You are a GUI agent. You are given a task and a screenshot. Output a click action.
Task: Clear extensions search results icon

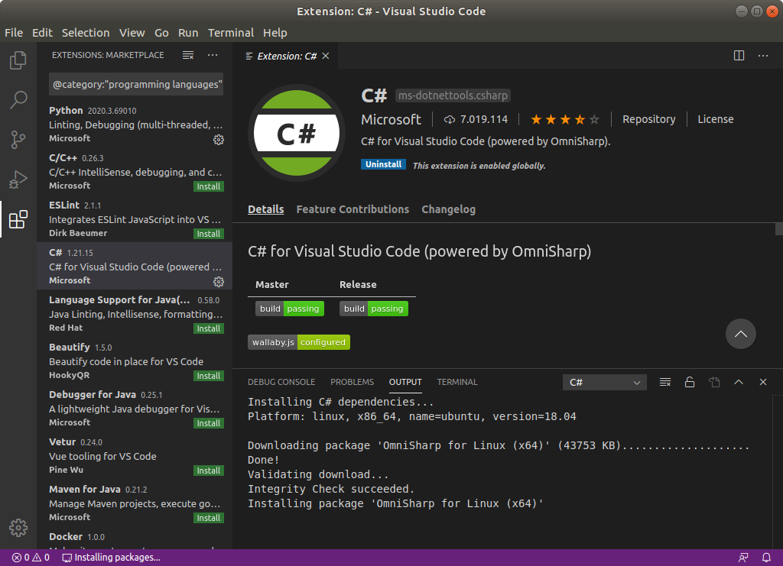pyautogui.click(x=188, y=55)
